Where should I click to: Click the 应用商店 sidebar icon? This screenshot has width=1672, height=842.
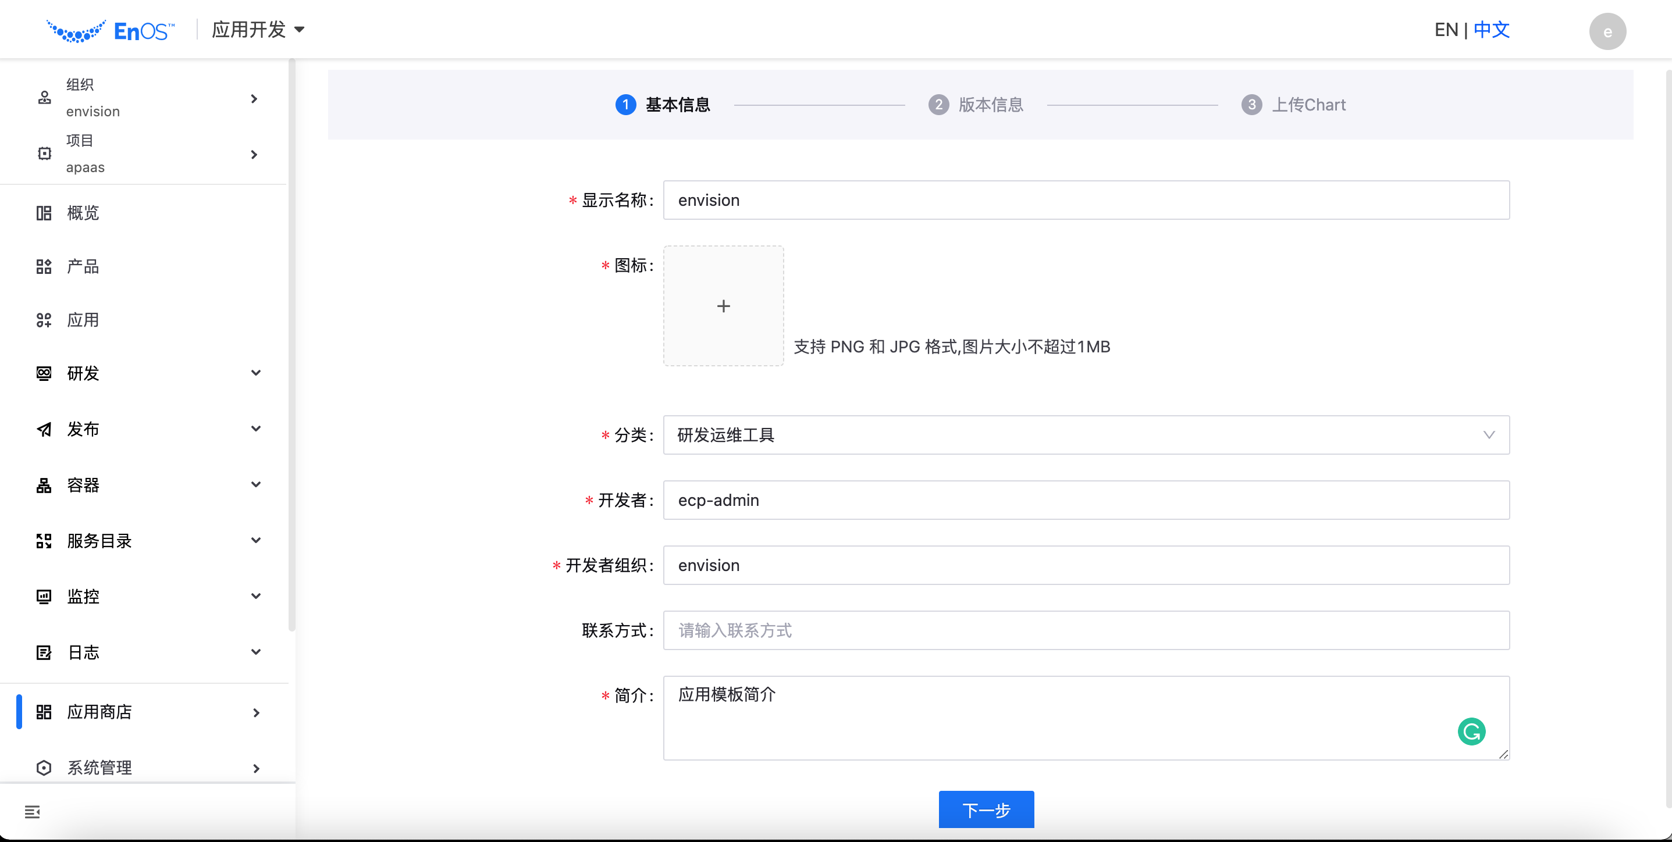pyautogui.click(x=43, y=711)
